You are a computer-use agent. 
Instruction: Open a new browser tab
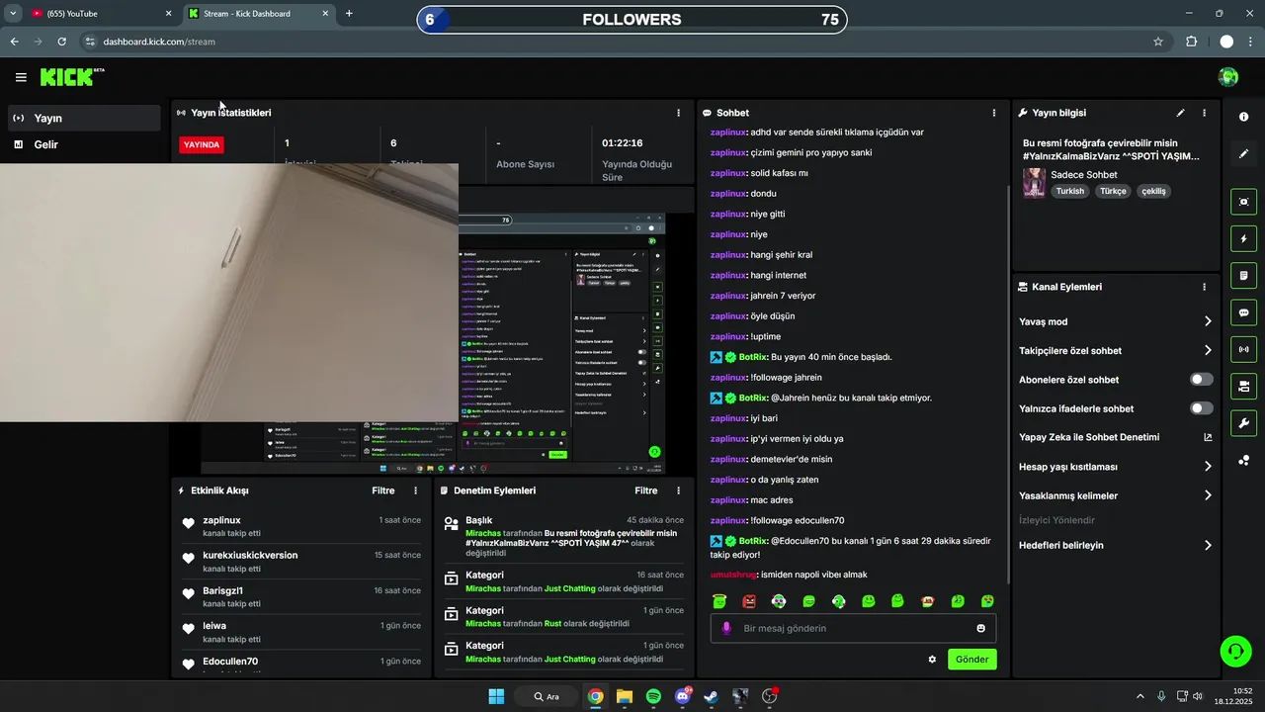coord(349,14)
